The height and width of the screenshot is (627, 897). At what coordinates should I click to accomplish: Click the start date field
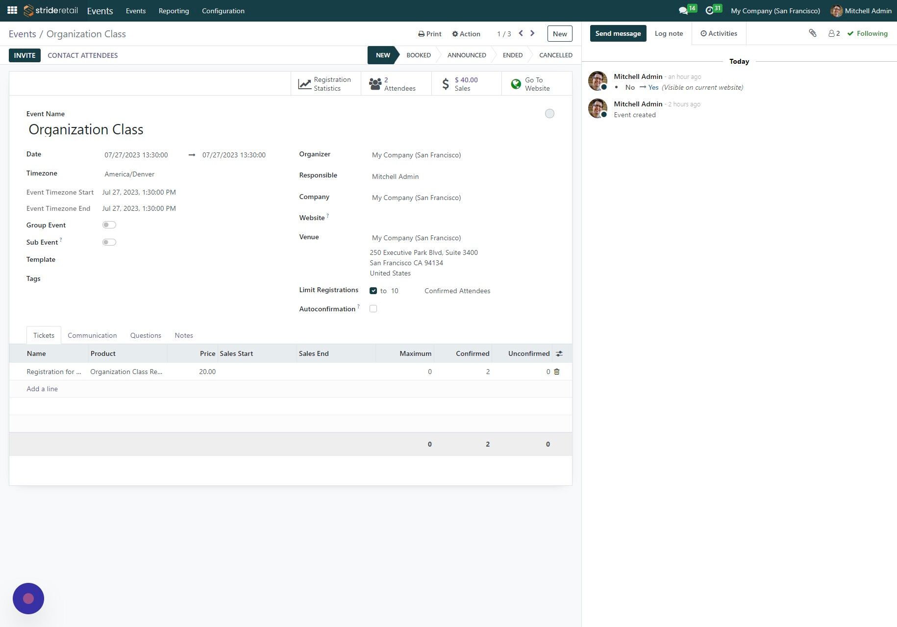coord(142,155)
